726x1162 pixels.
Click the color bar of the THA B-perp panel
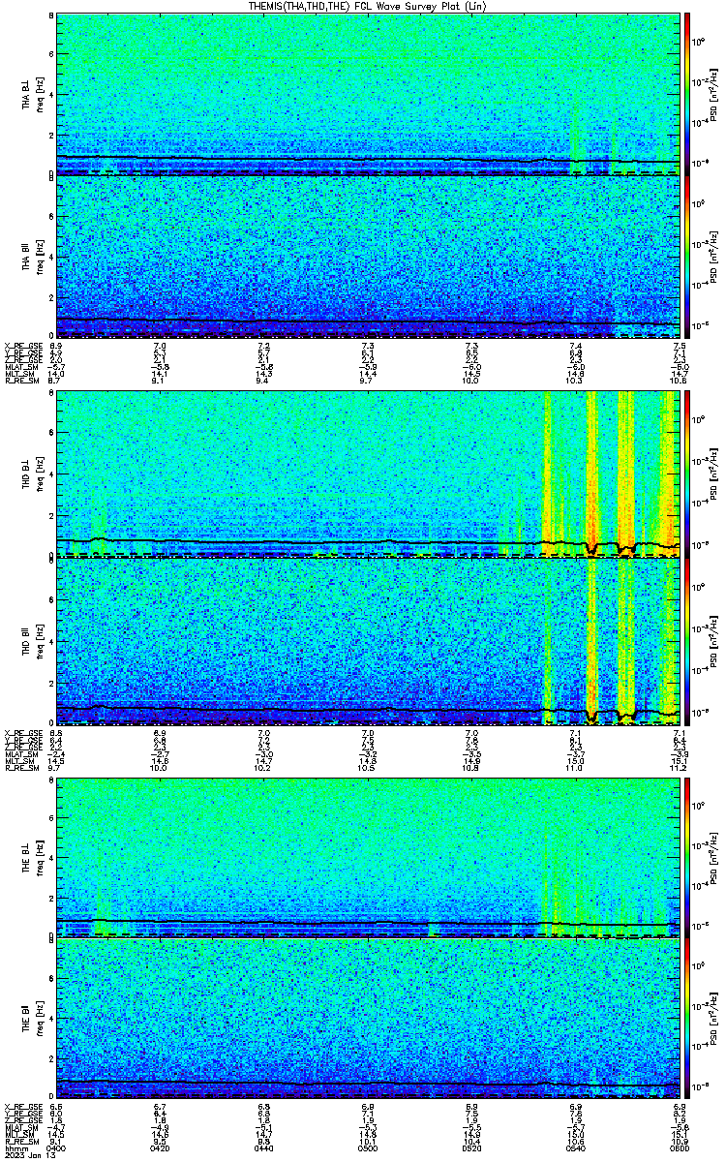point(686,94)
